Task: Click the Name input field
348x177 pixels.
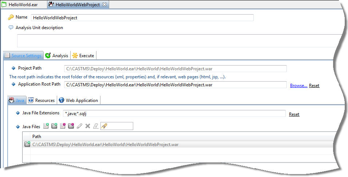Action: [142, 17]
